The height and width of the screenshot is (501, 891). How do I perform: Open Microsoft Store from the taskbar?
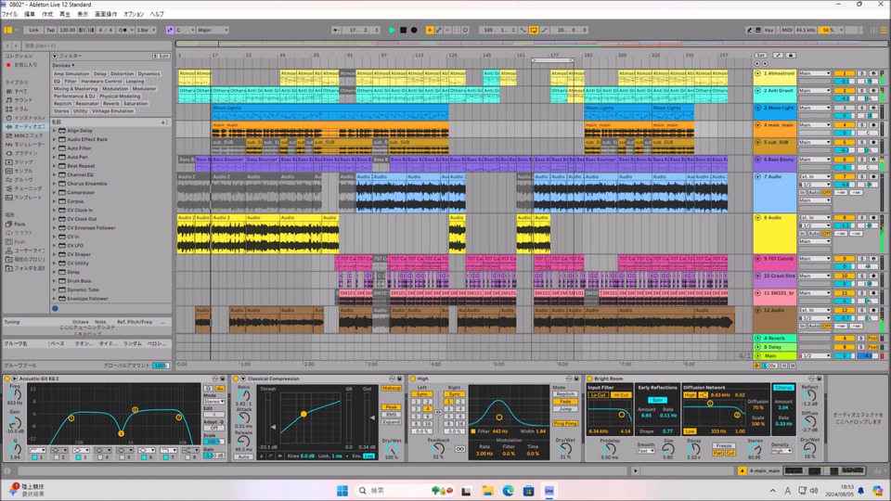528,491
